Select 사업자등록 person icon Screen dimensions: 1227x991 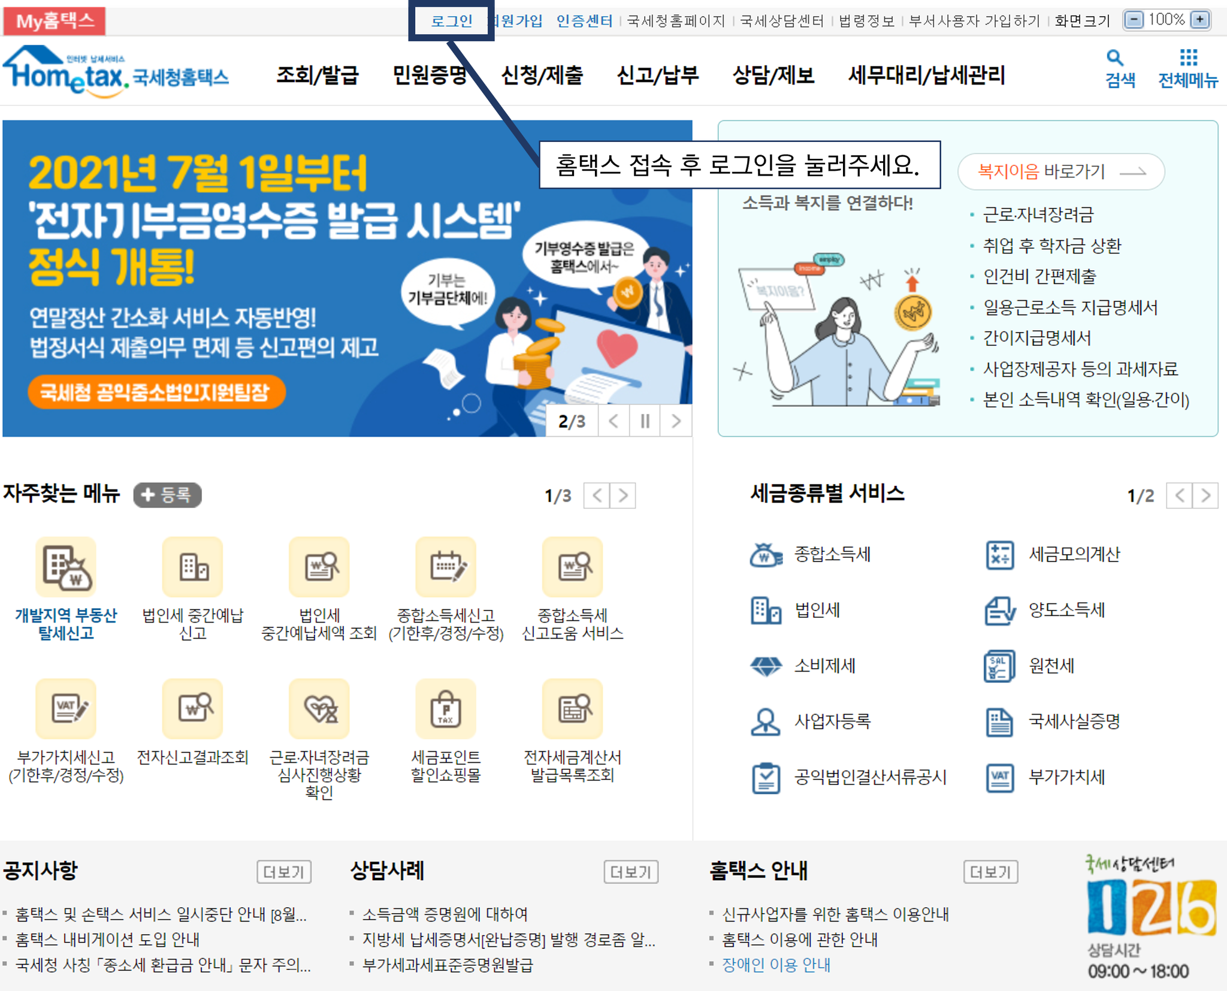tap(766, 722)
